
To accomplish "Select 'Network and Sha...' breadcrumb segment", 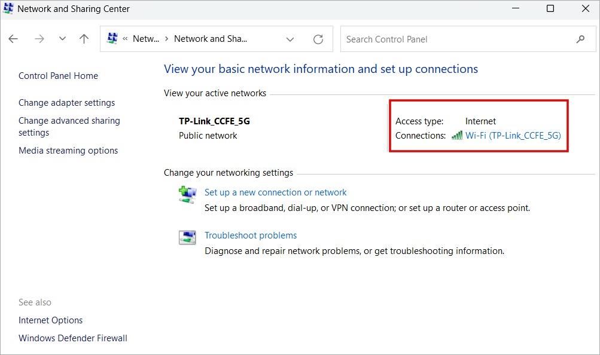I will (x=211, y=39).
